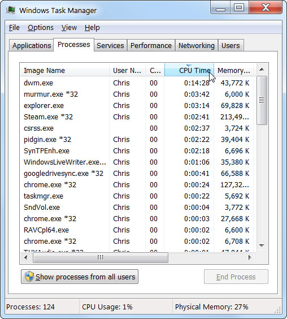Click the 39,404 K memory value
Viewport: 287px width, 319px height.
235,140
